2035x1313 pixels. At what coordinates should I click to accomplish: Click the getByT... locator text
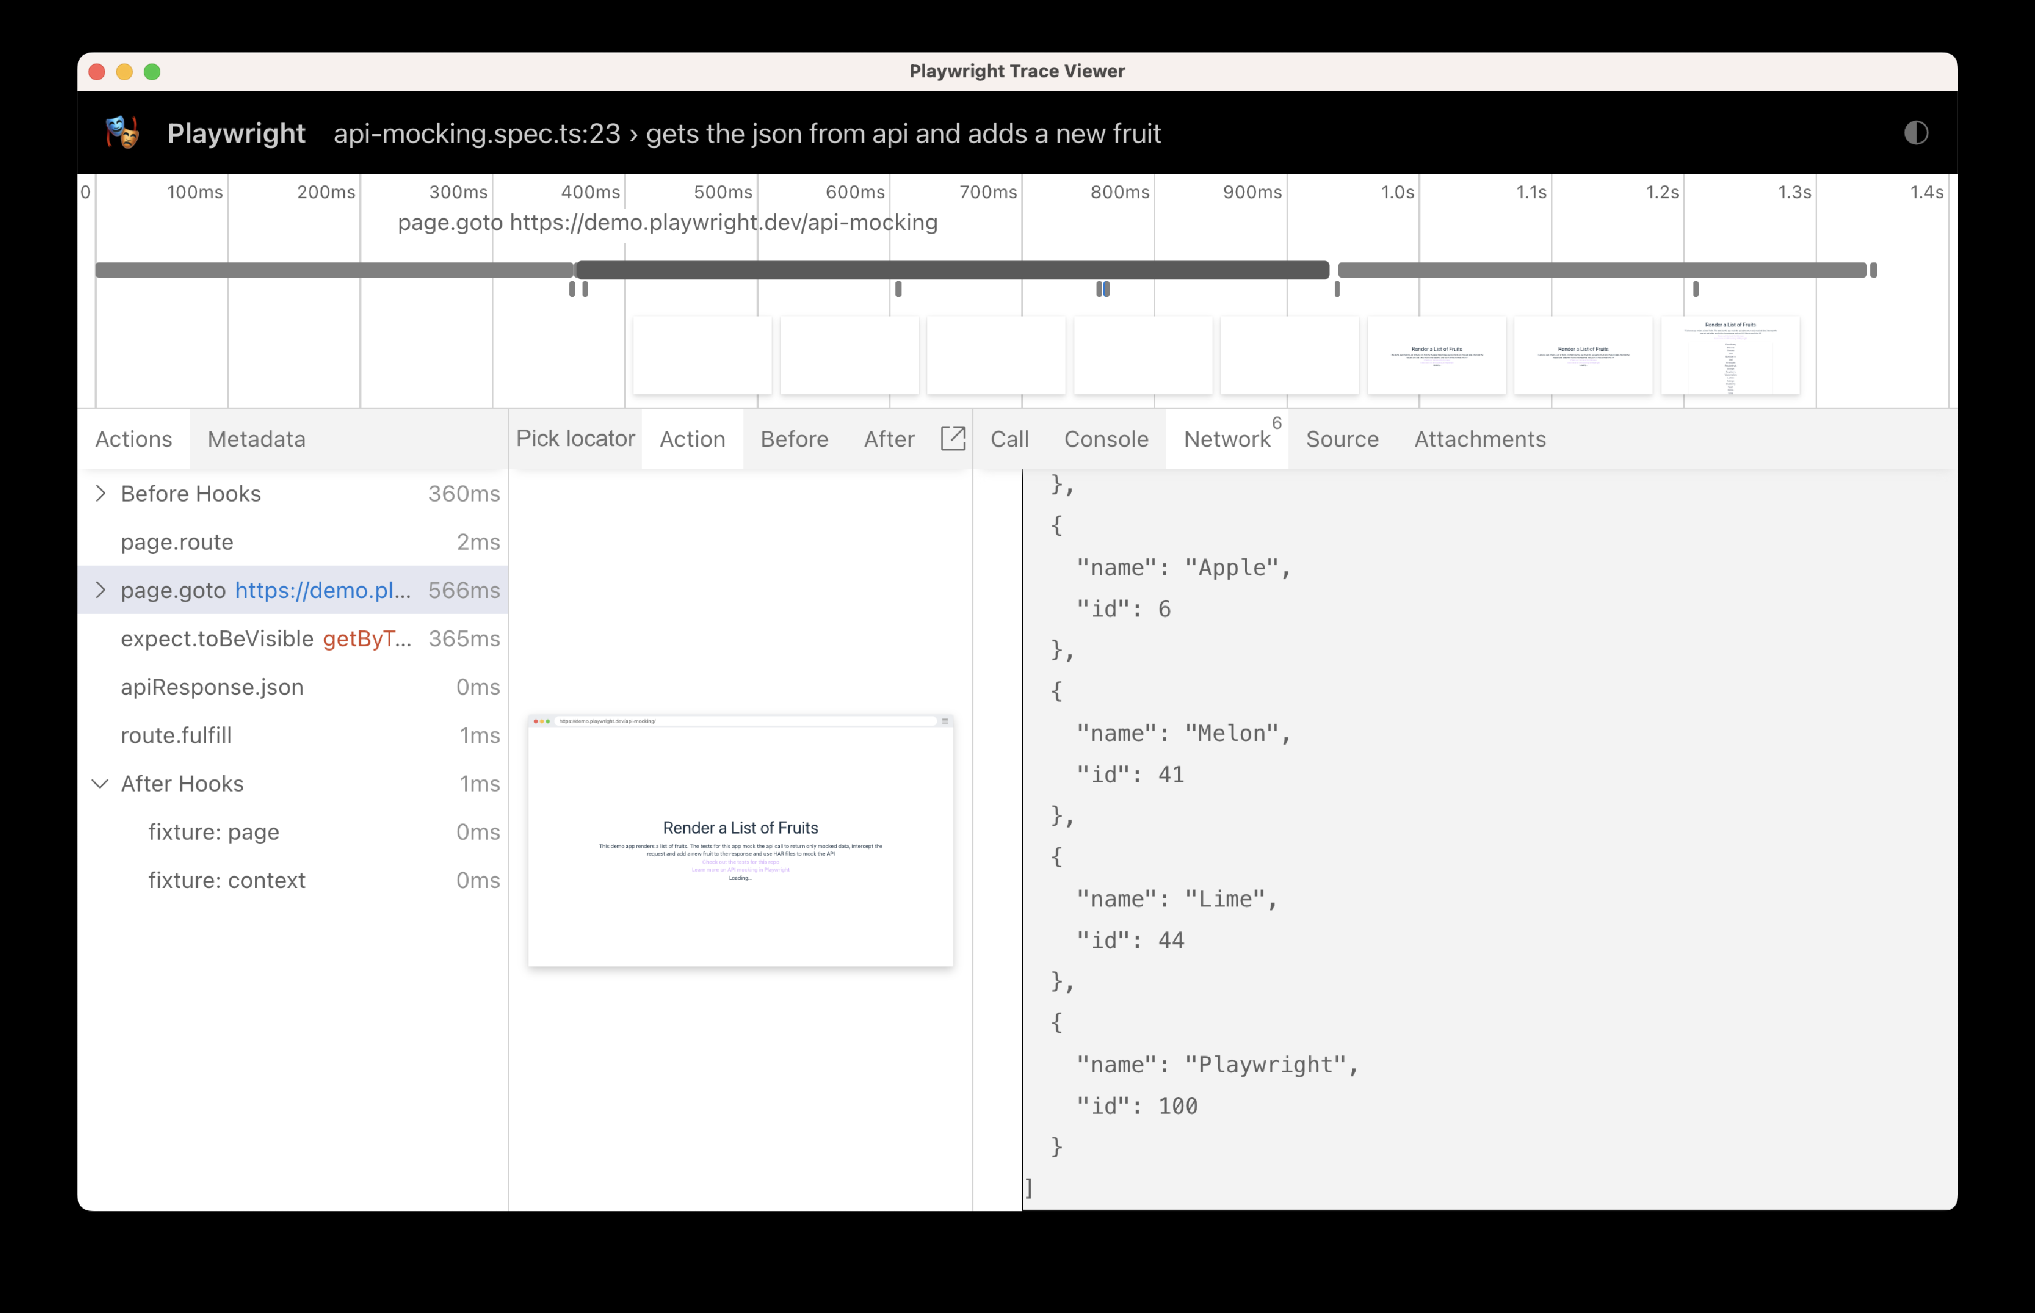tap(368, 639)
